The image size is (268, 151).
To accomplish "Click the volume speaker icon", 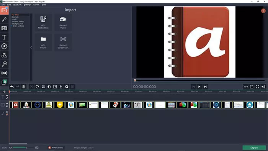I will point(263,87).
